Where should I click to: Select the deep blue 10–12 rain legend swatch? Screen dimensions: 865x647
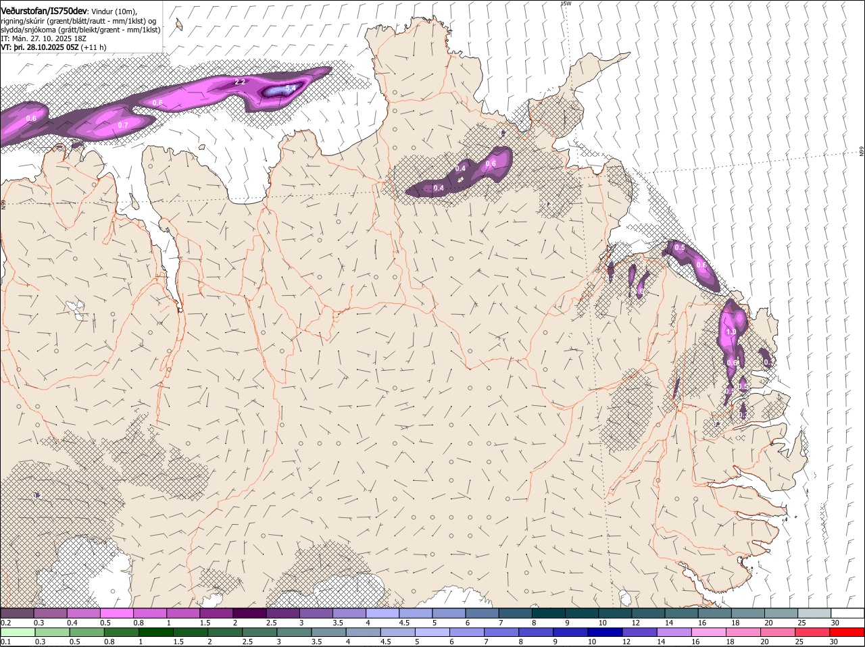pos(604,632)
